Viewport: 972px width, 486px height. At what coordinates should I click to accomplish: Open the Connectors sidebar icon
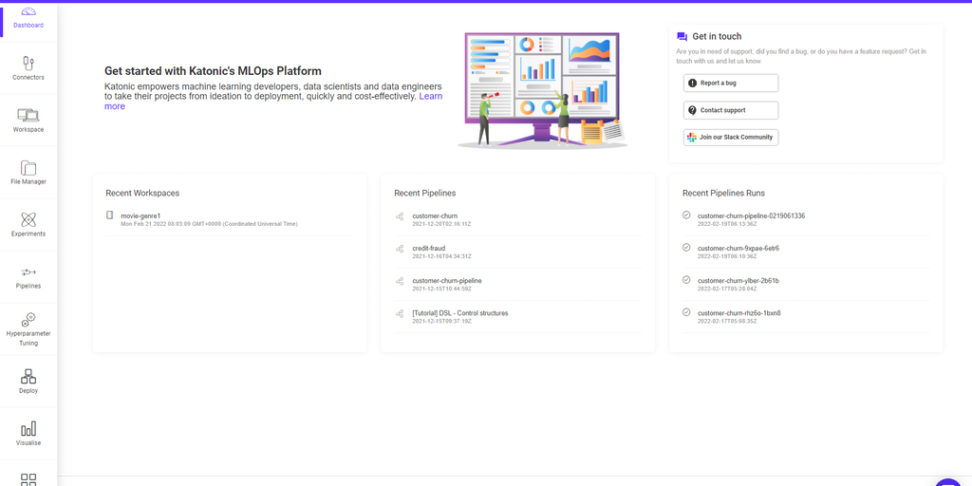point(28,63)
